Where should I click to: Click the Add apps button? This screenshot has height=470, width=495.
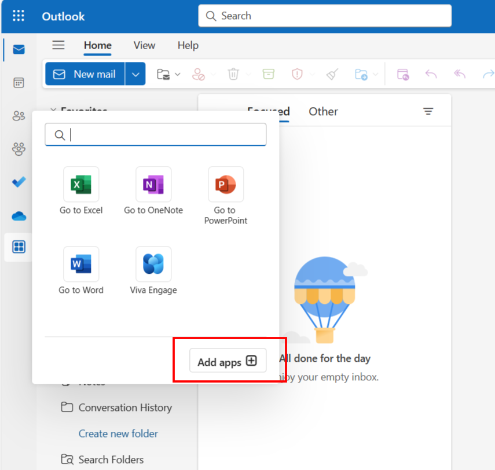pyautogui.click(x=228, y=361)
